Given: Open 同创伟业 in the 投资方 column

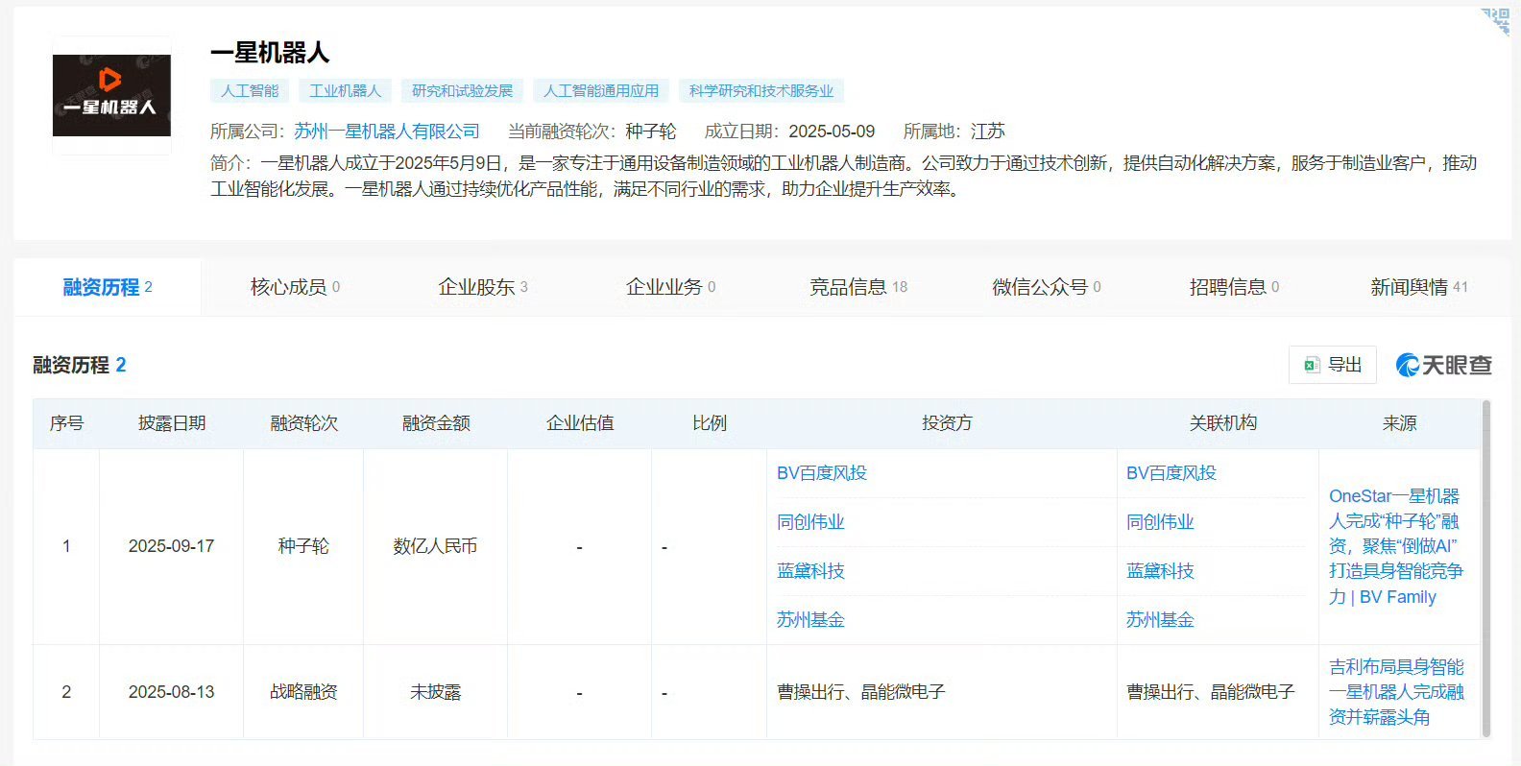Looking at the screenshot, I should pyautogui.click(x=810, y=522).
